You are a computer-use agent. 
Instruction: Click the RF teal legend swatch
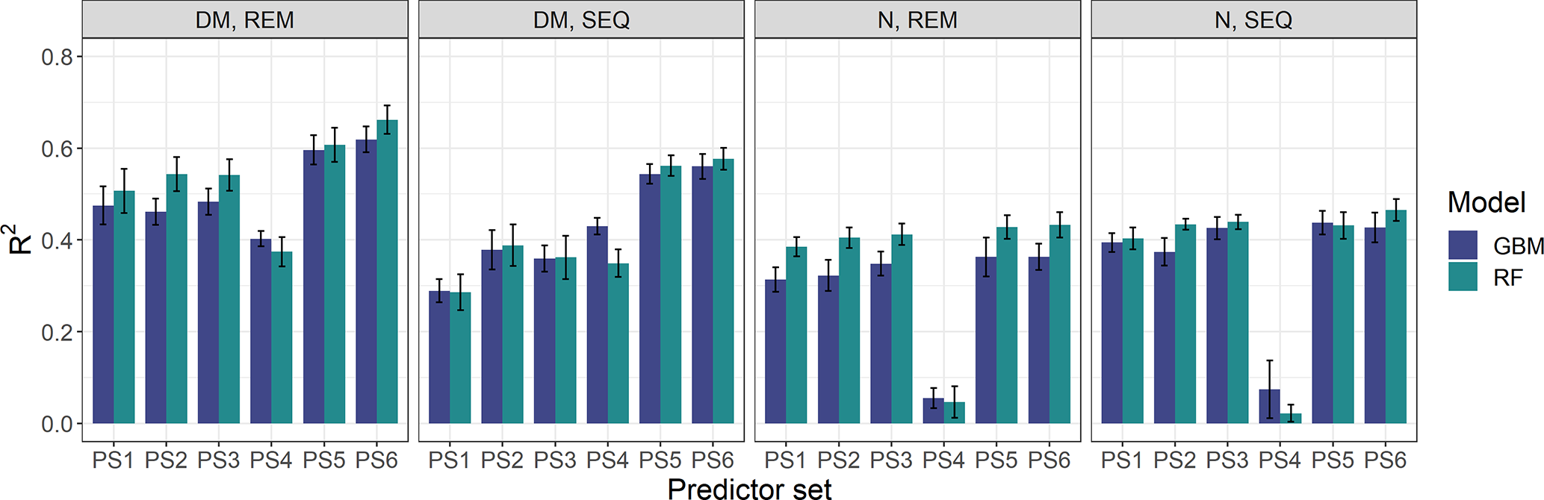click(x=1463, y=277)
